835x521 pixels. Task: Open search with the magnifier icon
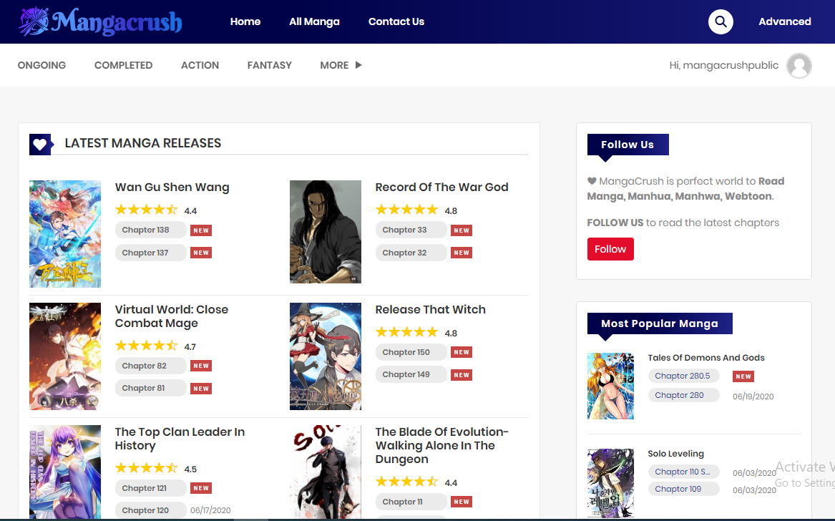[x=721, y=21]
